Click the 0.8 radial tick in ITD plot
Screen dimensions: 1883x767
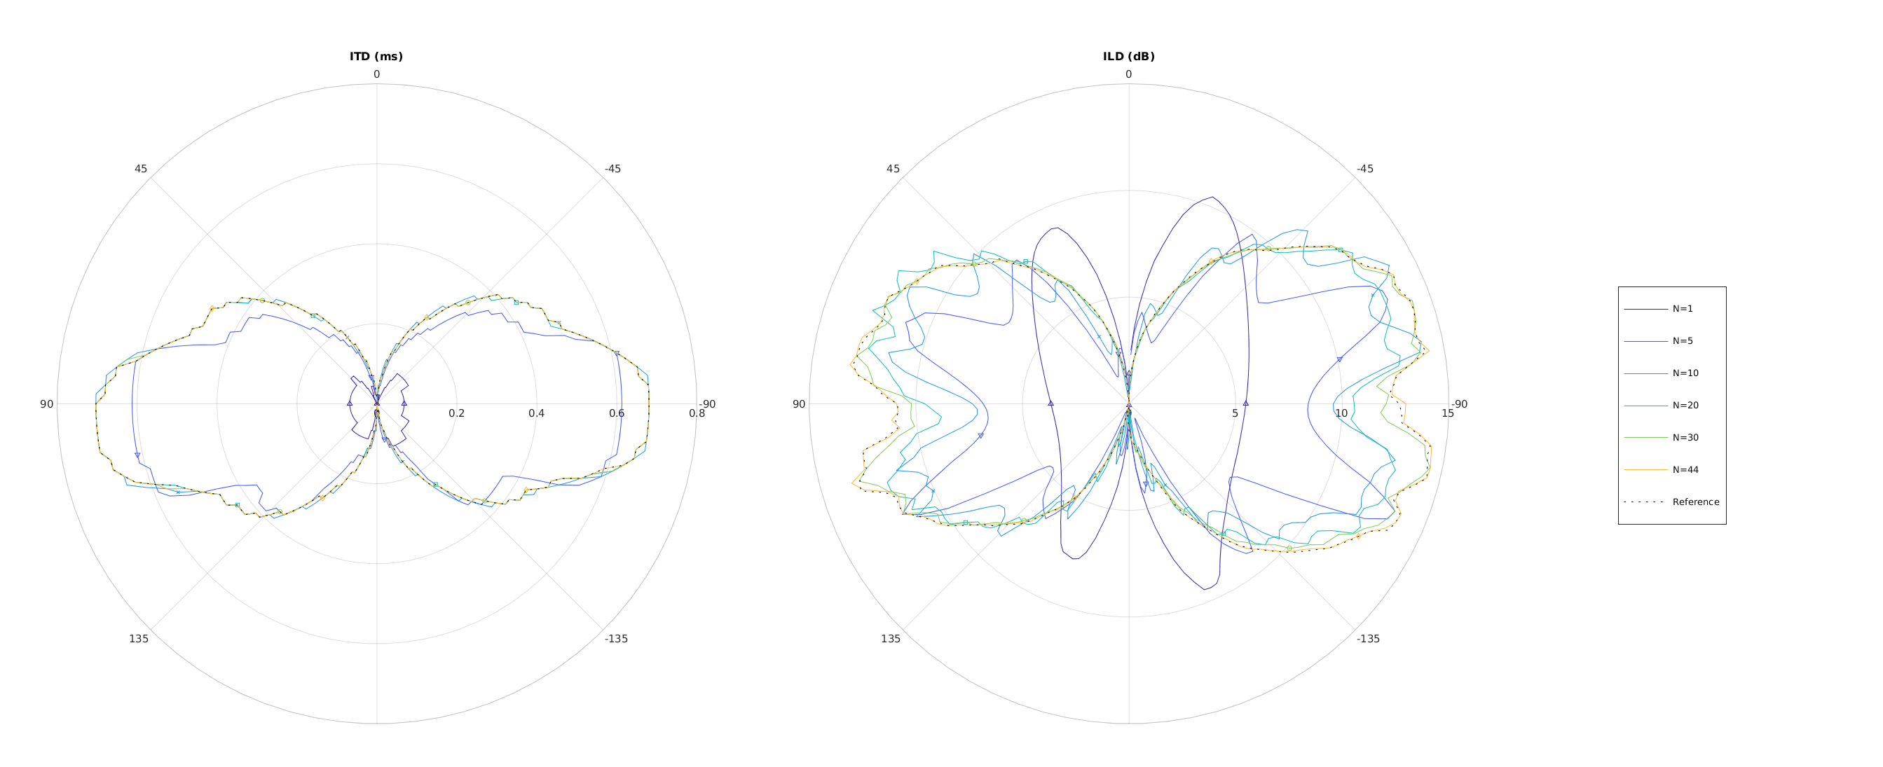pos(696,413)
